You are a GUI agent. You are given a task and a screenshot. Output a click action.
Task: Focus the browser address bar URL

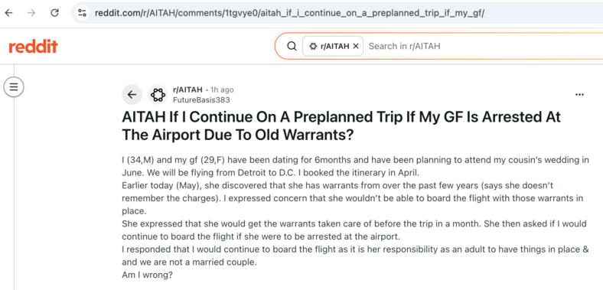click(289, 13)
